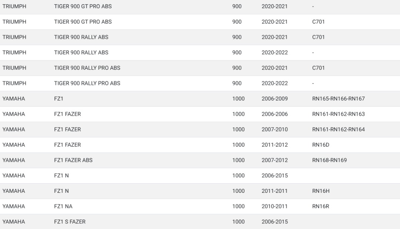Select TIGER 900 RALLY ABS 2020-2022 entry
Viewport: 400px width, 229px height.
200,53
